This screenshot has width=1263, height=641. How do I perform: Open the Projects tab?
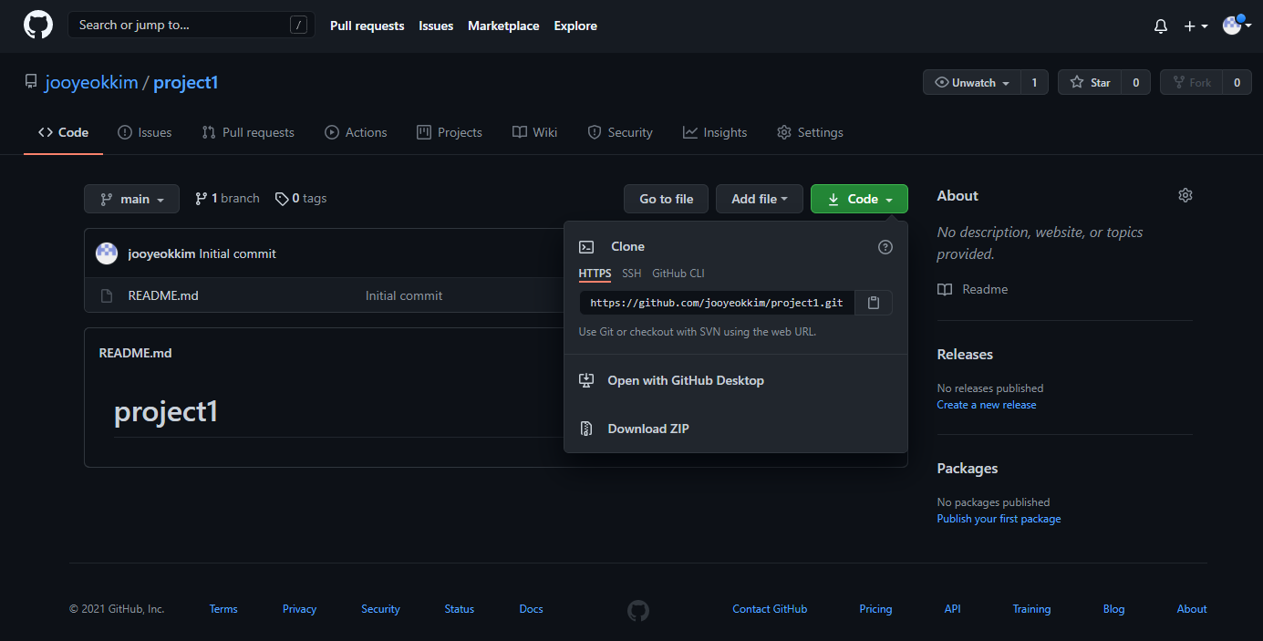450,132
